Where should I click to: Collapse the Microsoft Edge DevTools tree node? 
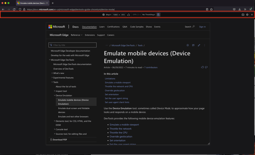[x=50, y=60]
